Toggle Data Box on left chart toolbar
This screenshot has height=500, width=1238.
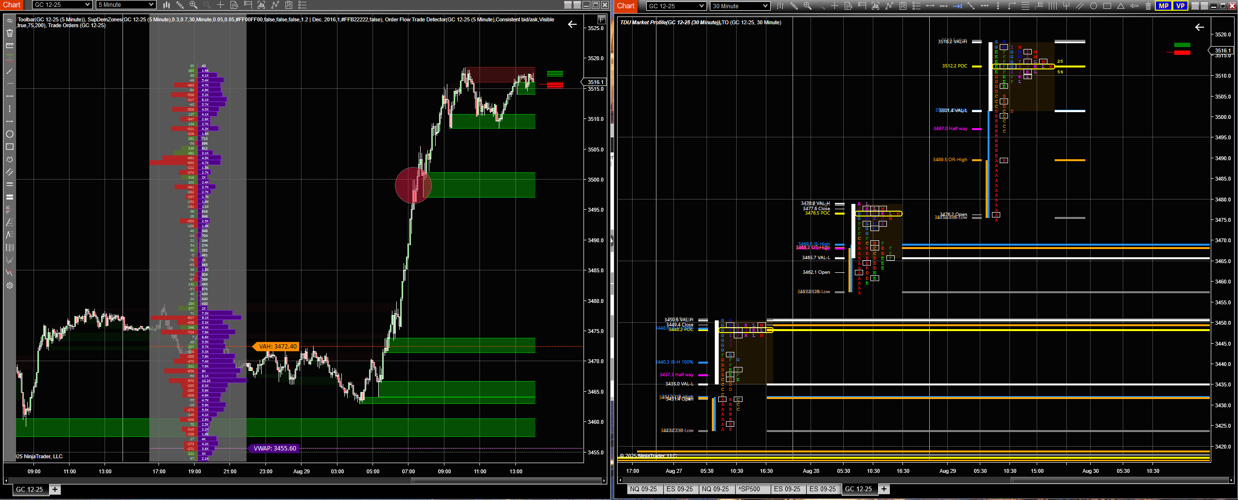click(234, 5)
